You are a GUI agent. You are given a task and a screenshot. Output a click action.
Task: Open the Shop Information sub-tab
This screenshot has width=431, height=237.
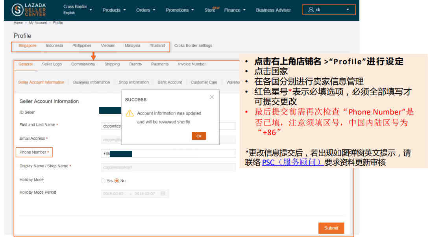[133, 82]
